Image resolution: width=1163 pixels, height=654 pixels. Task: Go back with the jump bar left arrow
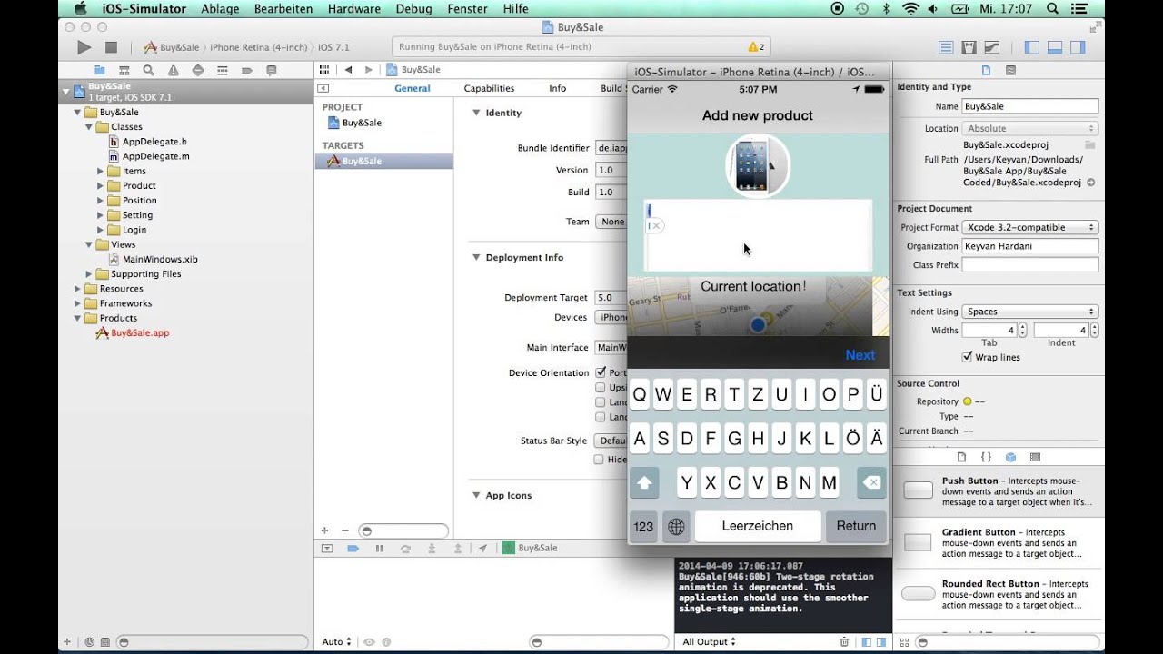coord(348,70)
